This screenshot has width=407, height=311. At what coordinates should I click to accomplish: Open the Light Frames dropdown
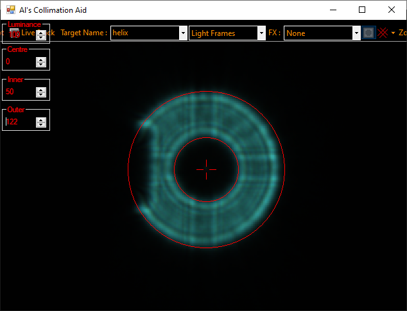(x=261, y=33)
